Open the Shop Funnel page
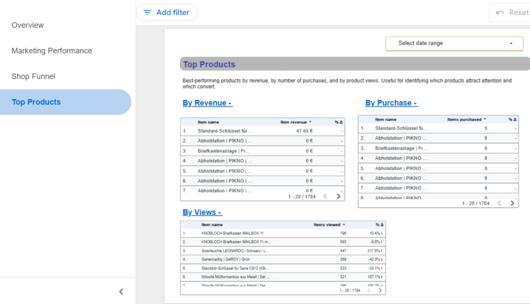 (34, 77)
